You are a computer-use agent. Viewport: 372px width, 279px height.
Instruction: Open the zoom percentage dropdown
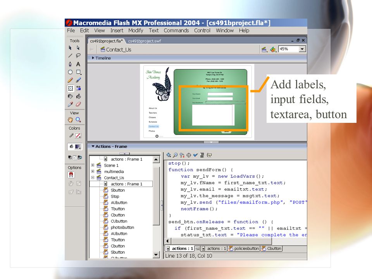pos(302,49)
